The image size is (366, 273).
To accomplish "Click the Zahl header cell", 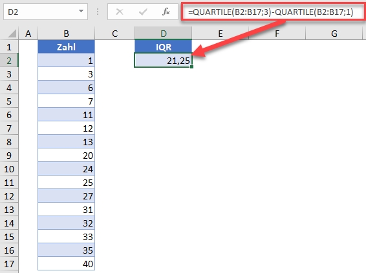I will [x=67, y=47].
